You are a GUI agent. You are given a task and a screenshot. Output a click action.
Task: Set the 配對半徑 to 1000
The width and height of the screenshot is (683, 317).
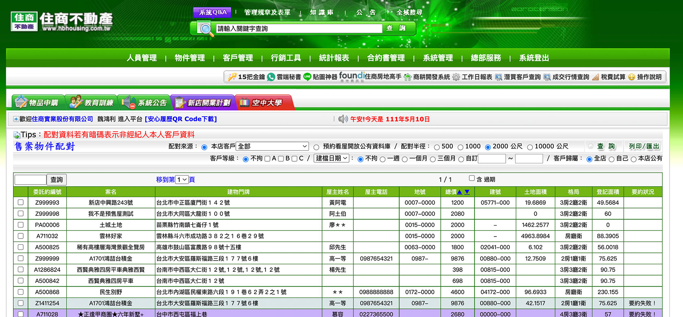coord(460,147)
